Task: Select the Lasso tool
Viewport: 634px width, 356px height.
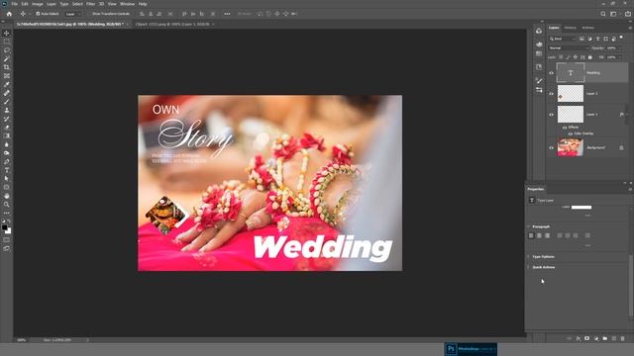Action: 7,50
